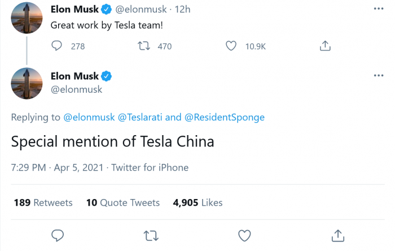The width and height of the screenshot is (395, 251).
Task: View the 10 Quote Tweets list
Action: 123,202
